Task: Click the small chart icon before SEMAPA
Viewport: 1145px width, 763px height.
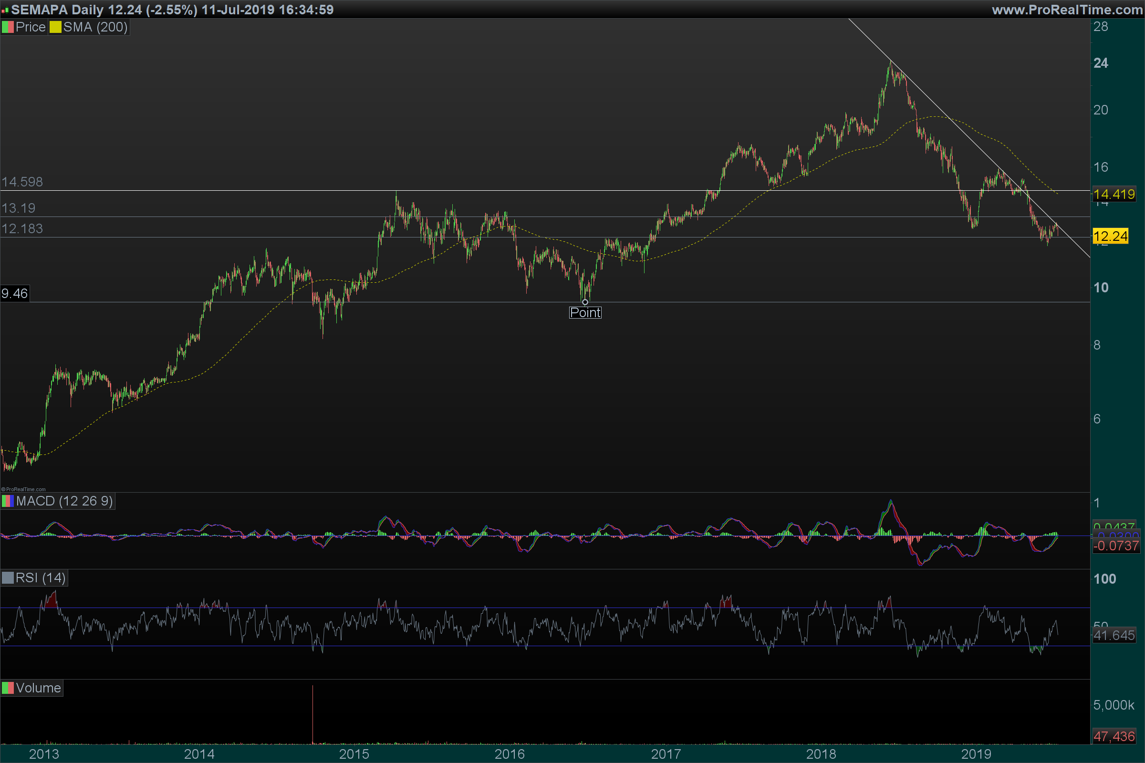Action: tap(5, 10)
